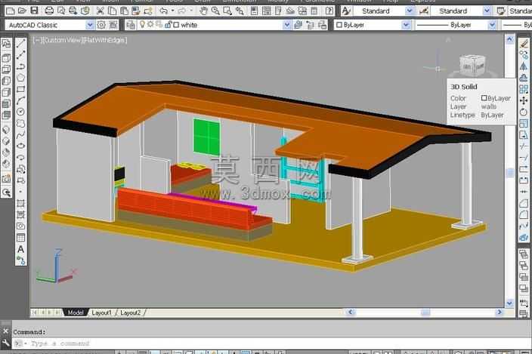The width and height of the screenshot is (532, 354).
Task: Toggle viewport freeze icon for white layer
Action: coord(159,24)
